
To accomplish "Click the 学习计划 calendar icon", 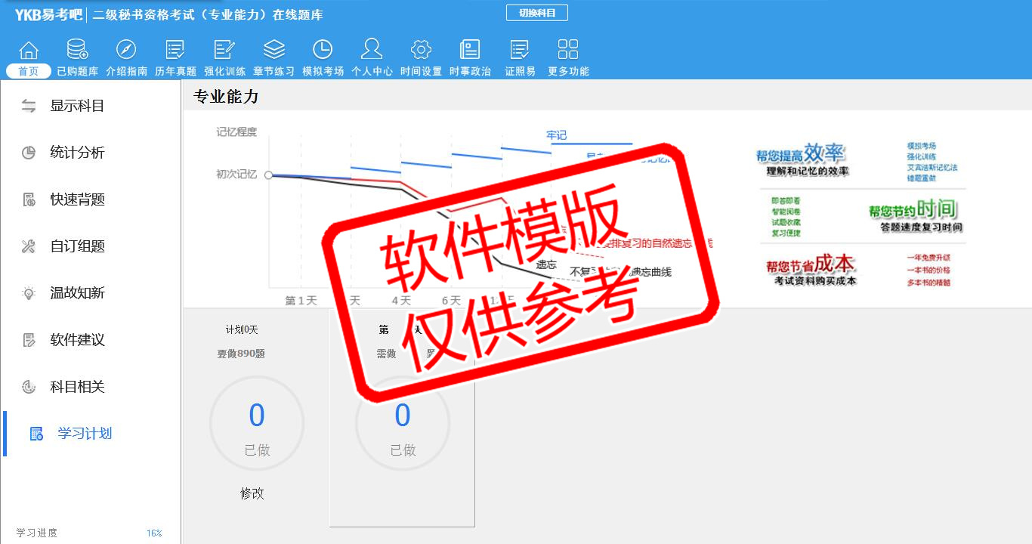I will tap(36, 434).
